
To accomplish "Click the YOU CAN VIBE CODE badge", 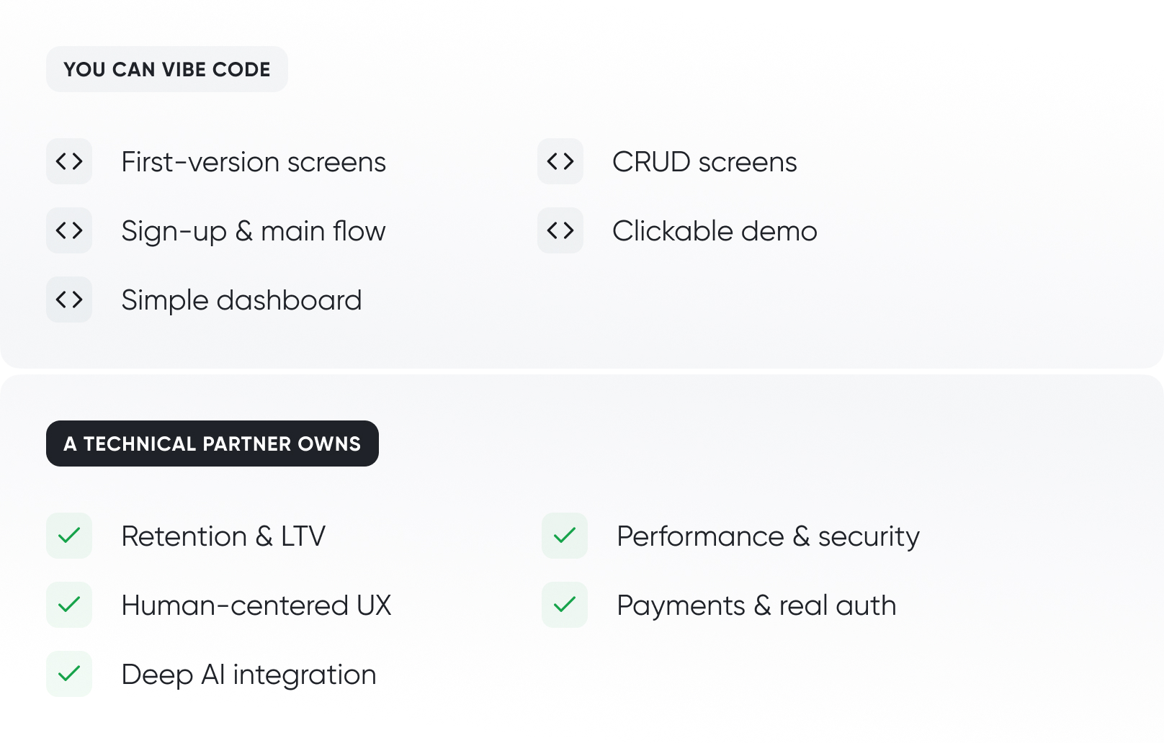I will tap(167, 69).
